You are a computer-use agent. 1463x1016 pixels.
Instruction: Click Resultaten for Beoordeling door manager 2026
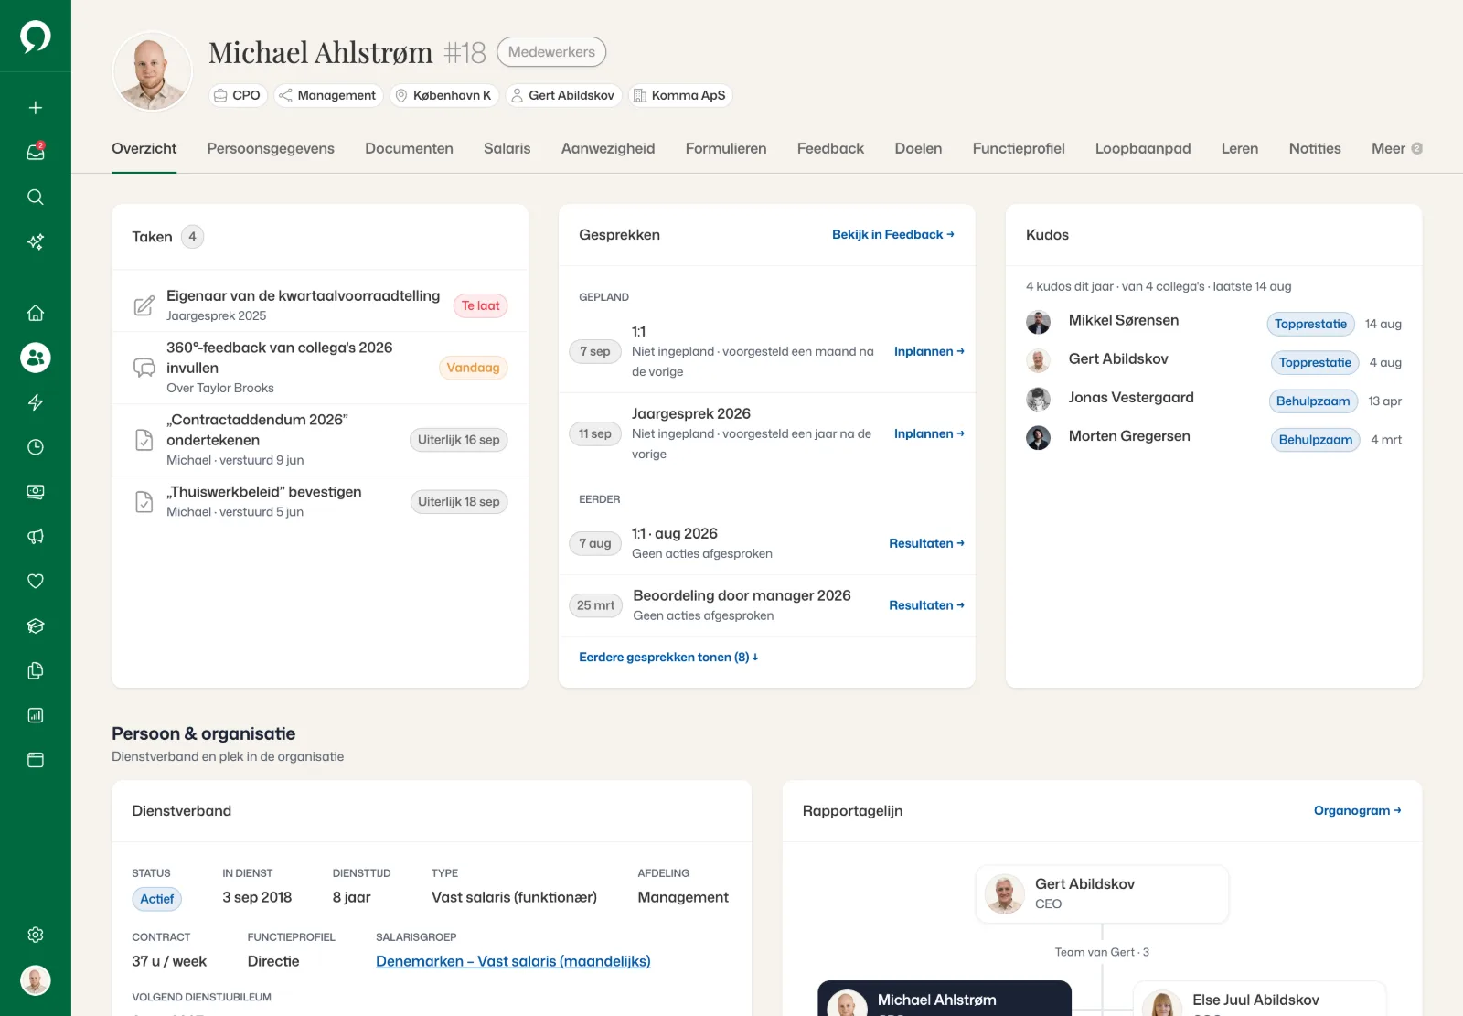coord(926,605)
